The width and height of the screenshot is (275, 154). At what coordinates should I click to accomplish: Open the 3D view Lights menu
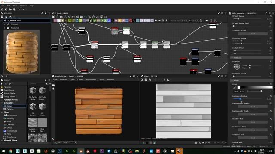click(72, 80)
